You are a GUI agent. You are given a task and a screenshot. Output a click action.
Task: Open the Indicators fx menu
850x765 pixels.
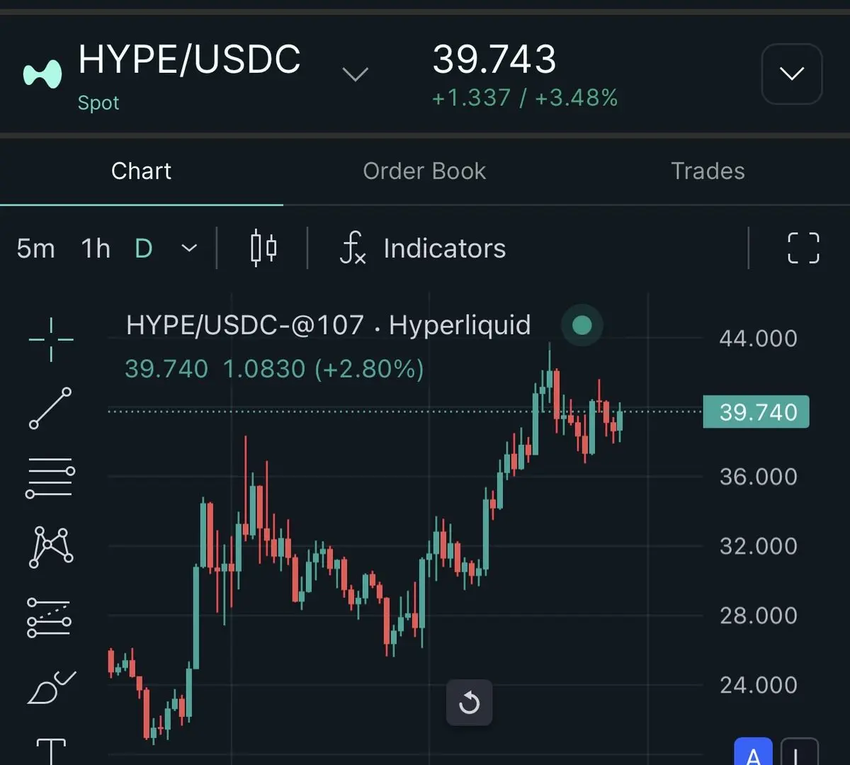pyautogui.click(x=423, y=249)
